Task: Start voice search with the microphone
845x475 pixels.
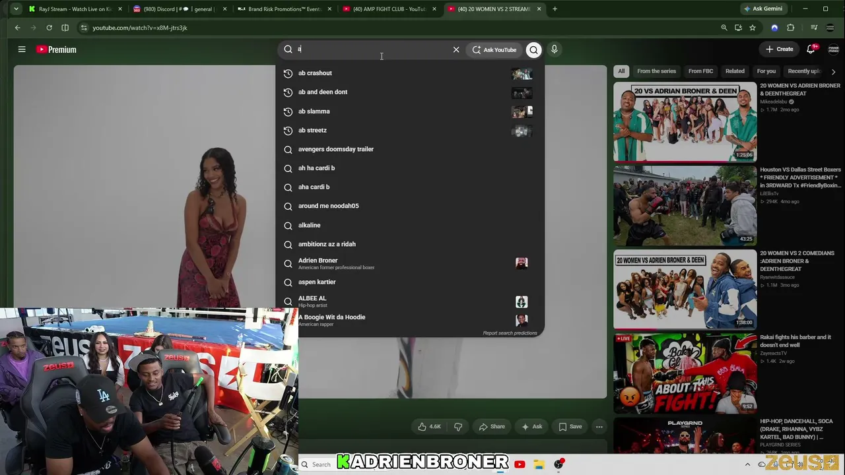Action: point(555,49)
